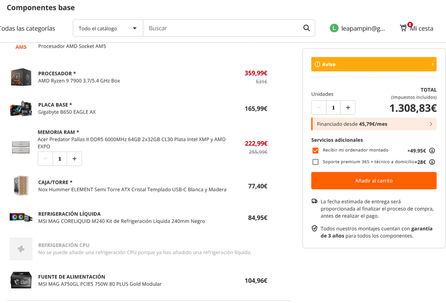Image resolution: width=446 pixels, height=303 pixels.
Task: Click the delivery truck icon
Action: point(314,201)
